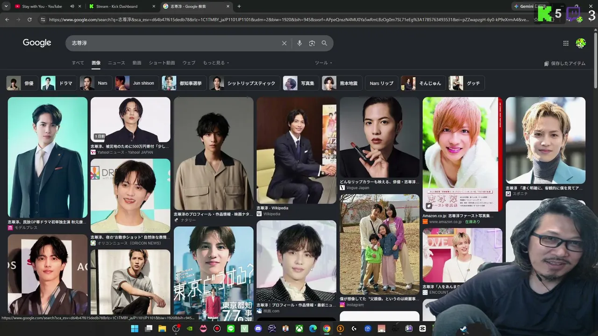Open the Vogue Japan lipstick image result
The width and height of the screenshot is (598, 336).
pyautogui.click(x=379, y=137)
